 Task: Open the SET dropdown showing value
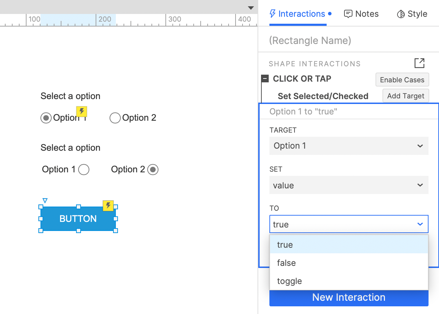click(x=349, y=185)
